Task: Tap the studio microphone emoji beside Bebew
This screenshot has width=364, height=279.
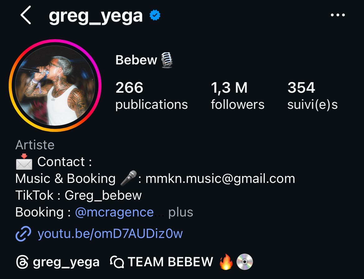Action: [x=167, y=60]
